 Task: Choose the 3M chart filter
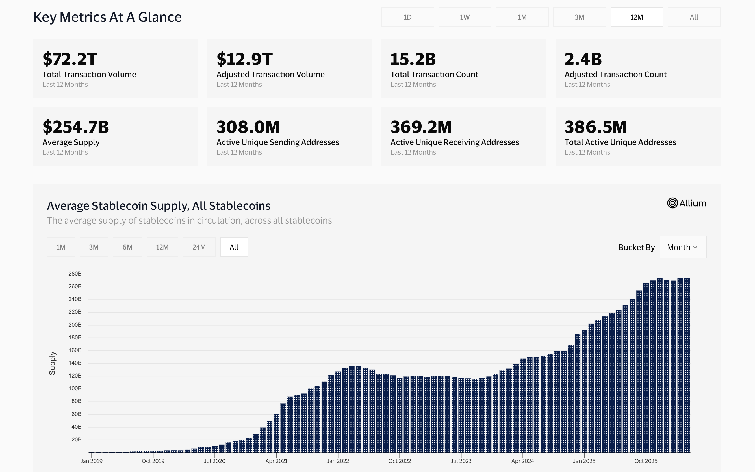pyautogui.click(x=94, y=247)
